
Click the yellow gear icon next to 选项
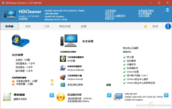click(x=145, y=26)
